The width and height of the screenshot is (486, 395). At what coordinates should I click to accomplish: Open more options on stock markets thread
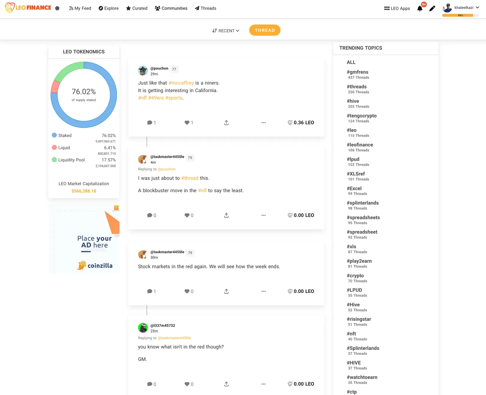click(264, 292)
